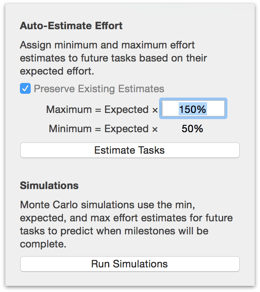Focus the Maximum multiplier 150% field
Image resolution: width=260 pixels, height=292 pixels.
pos(193,109)
